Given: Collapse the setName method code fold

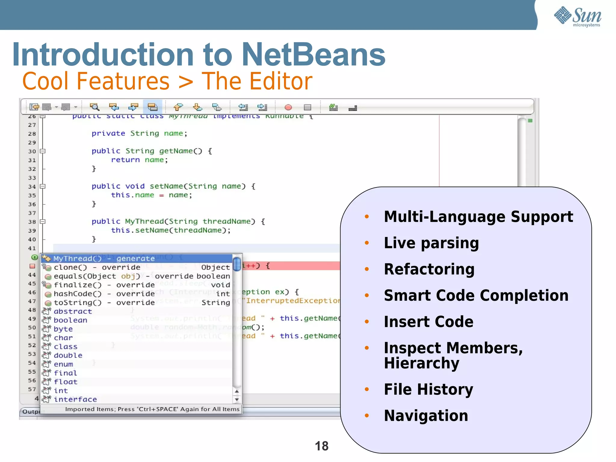Looking at the screenshot, I should click(43, 186).
